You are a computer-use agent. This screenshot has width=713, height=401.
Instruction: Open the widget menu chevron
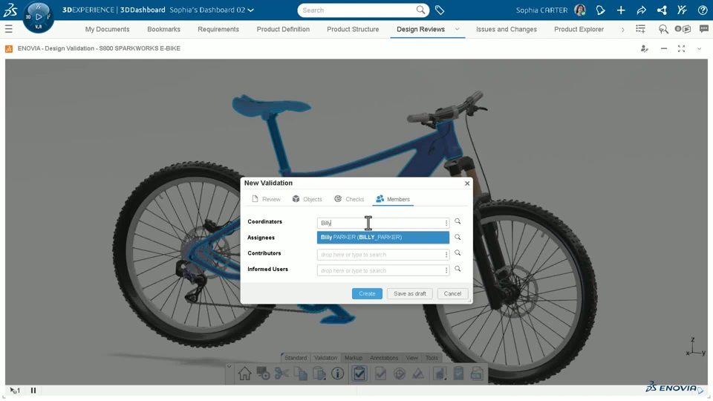pyautogui.click(x=699, y=49)
